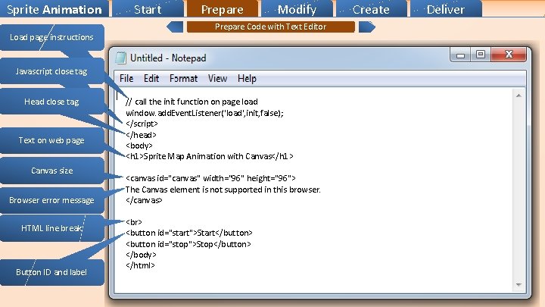This screenshot has width=545, height=307.
Task: Switch to the Create tab
Action: tap(371, 9)
